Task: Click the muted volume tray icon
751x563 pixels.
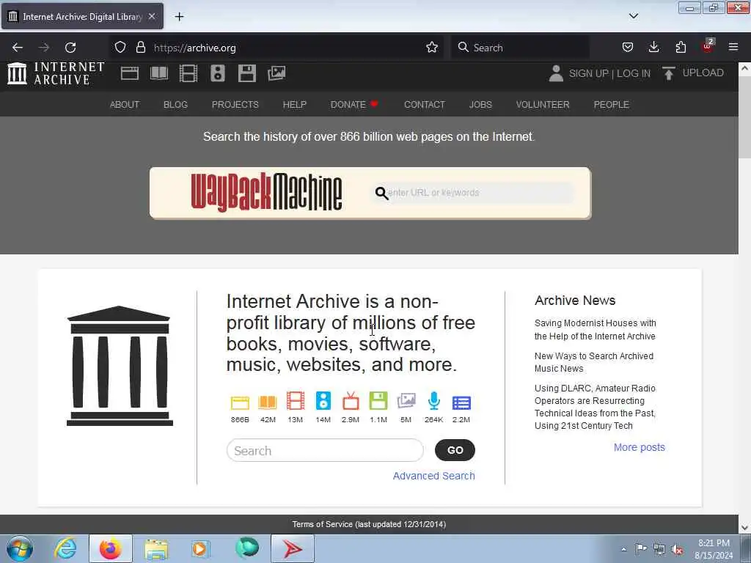Action: 677,549
